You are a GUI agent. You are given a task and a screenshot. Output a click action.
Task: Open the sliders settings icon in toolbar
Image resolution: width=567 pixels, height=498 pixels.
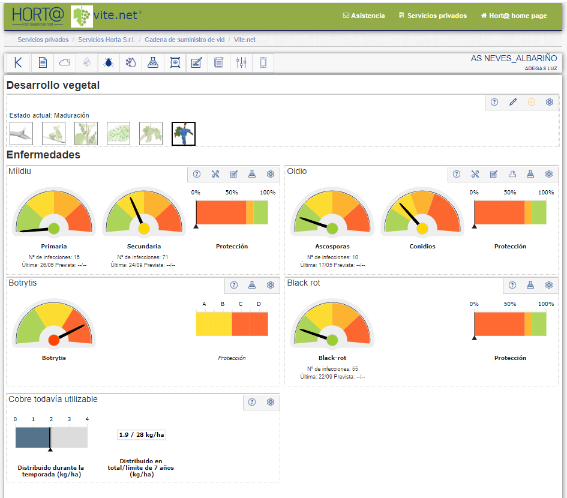(x=241, y=63)
